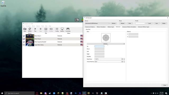
Task: Click the Save profile button
Action: click(157, 23)
